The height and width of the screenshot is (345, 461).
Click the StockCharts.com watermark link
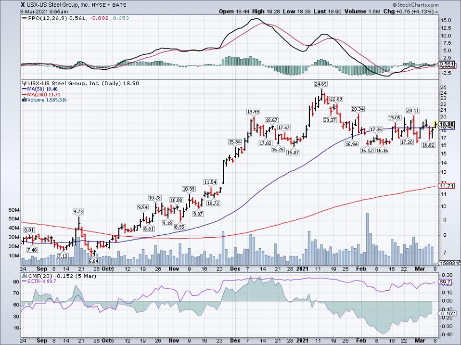tap(415, 5)
